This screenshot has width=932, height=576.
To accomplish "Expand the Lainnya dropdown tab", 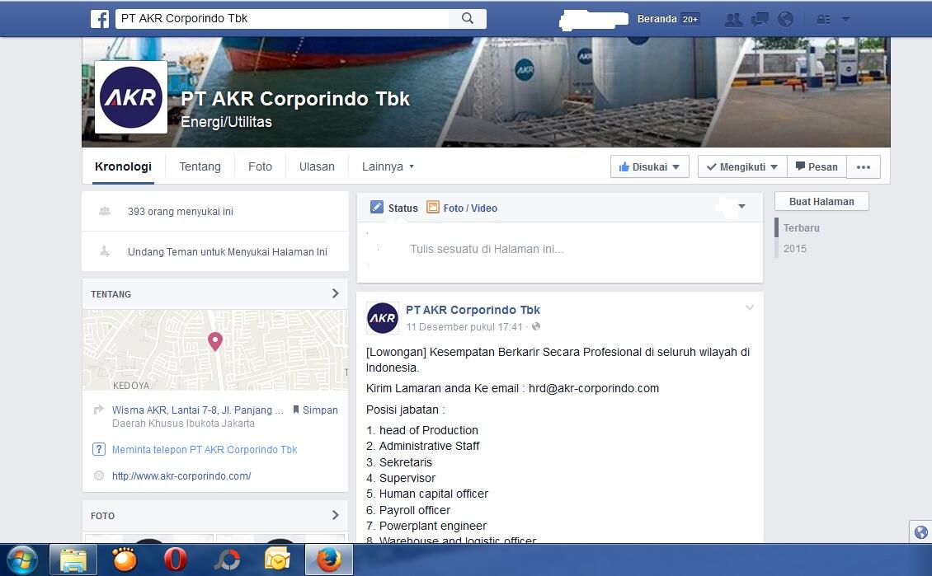I will click(388, 166).
